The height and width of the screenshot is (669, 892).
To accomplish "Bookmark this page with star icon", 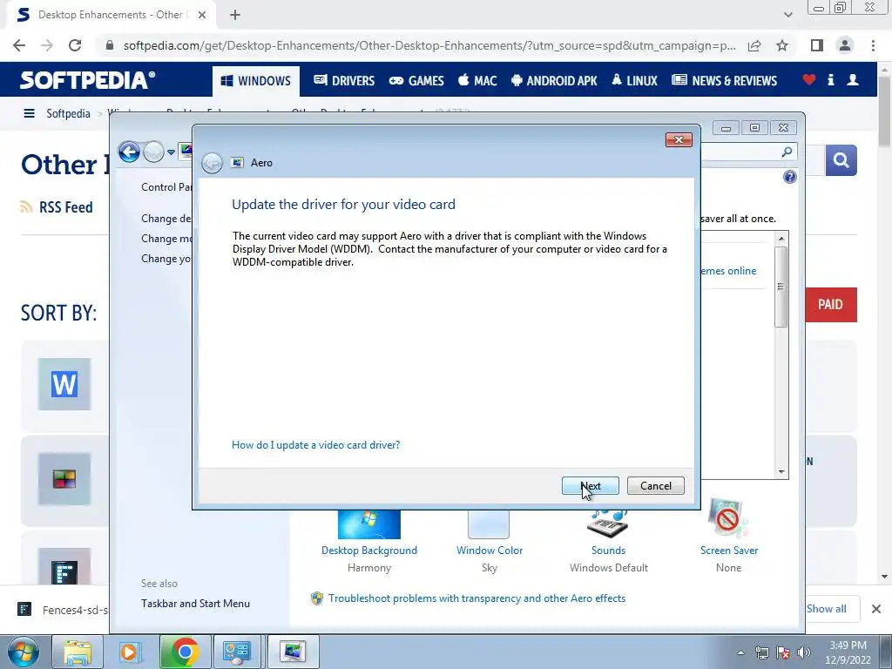I will [782, 45].
